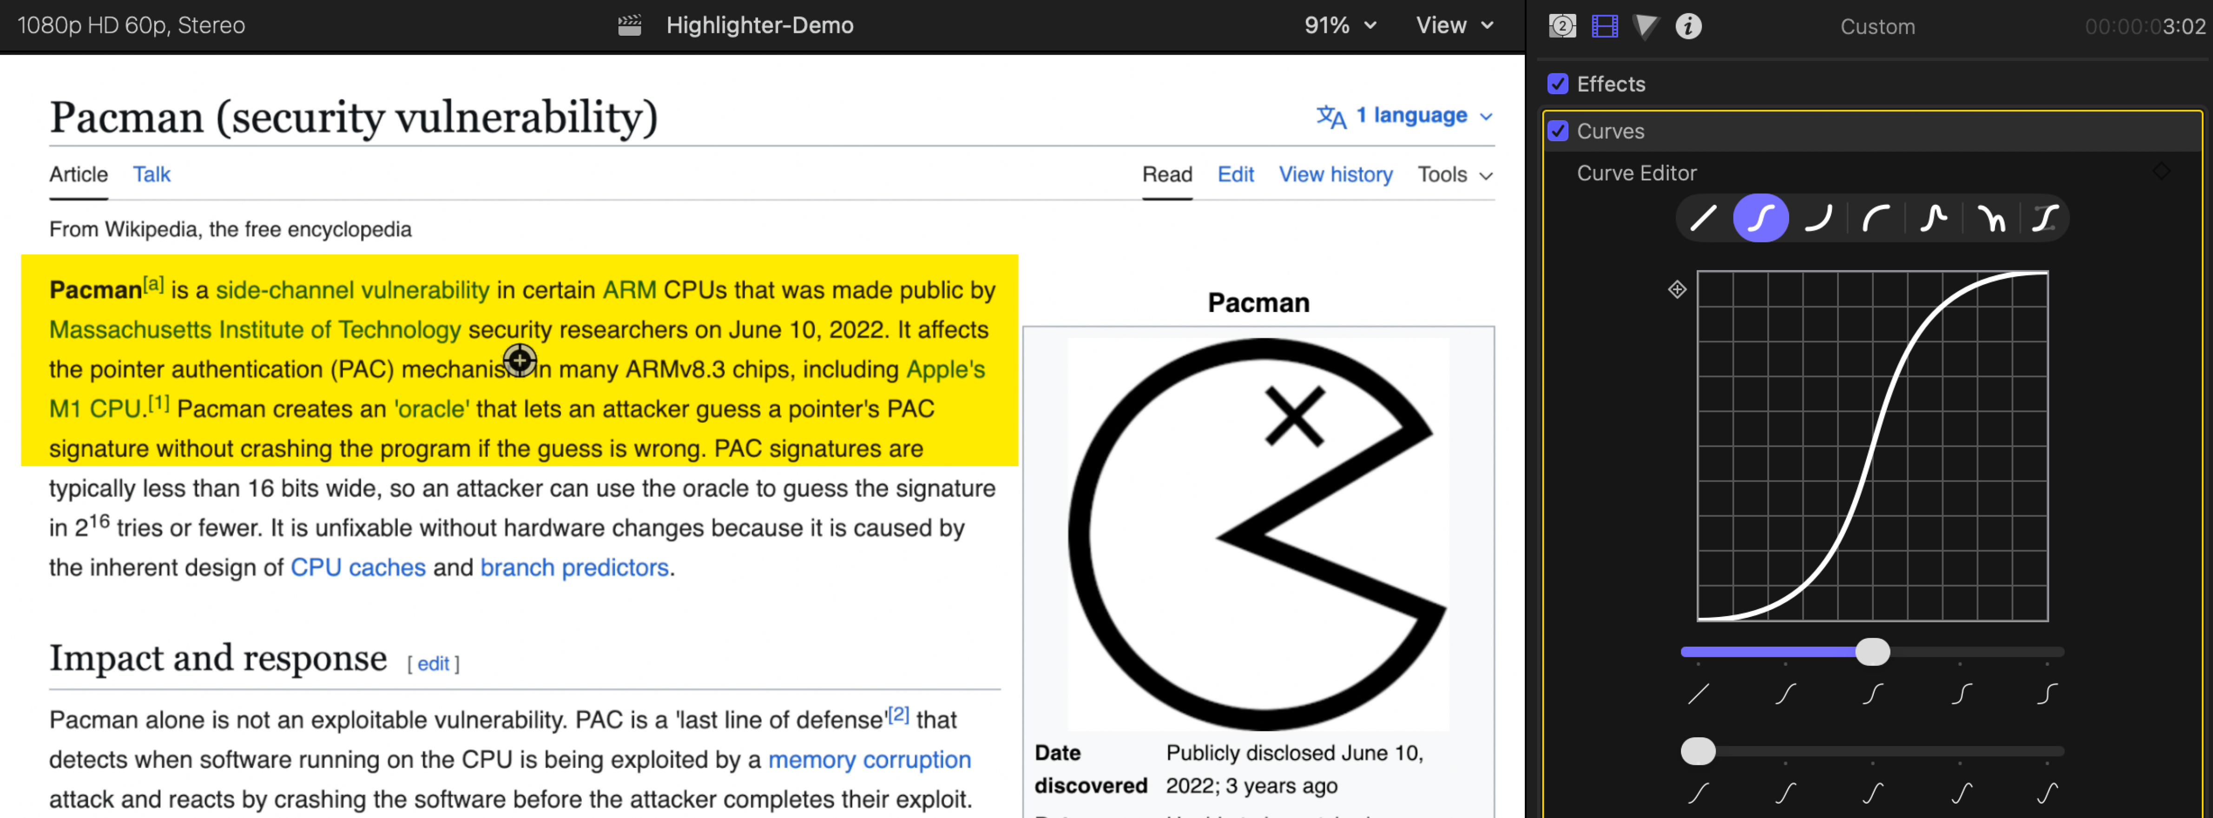Screen dimensions: 2213x818
Task: Select the S-curve ease in-out preset
Action: tap(1760, 218)
